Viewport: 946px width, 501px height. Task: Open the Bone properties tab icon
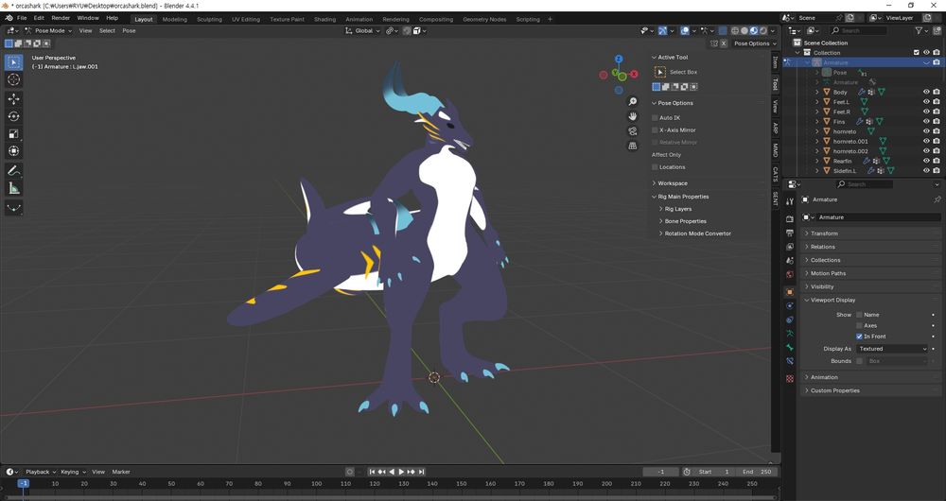point(790,347)
